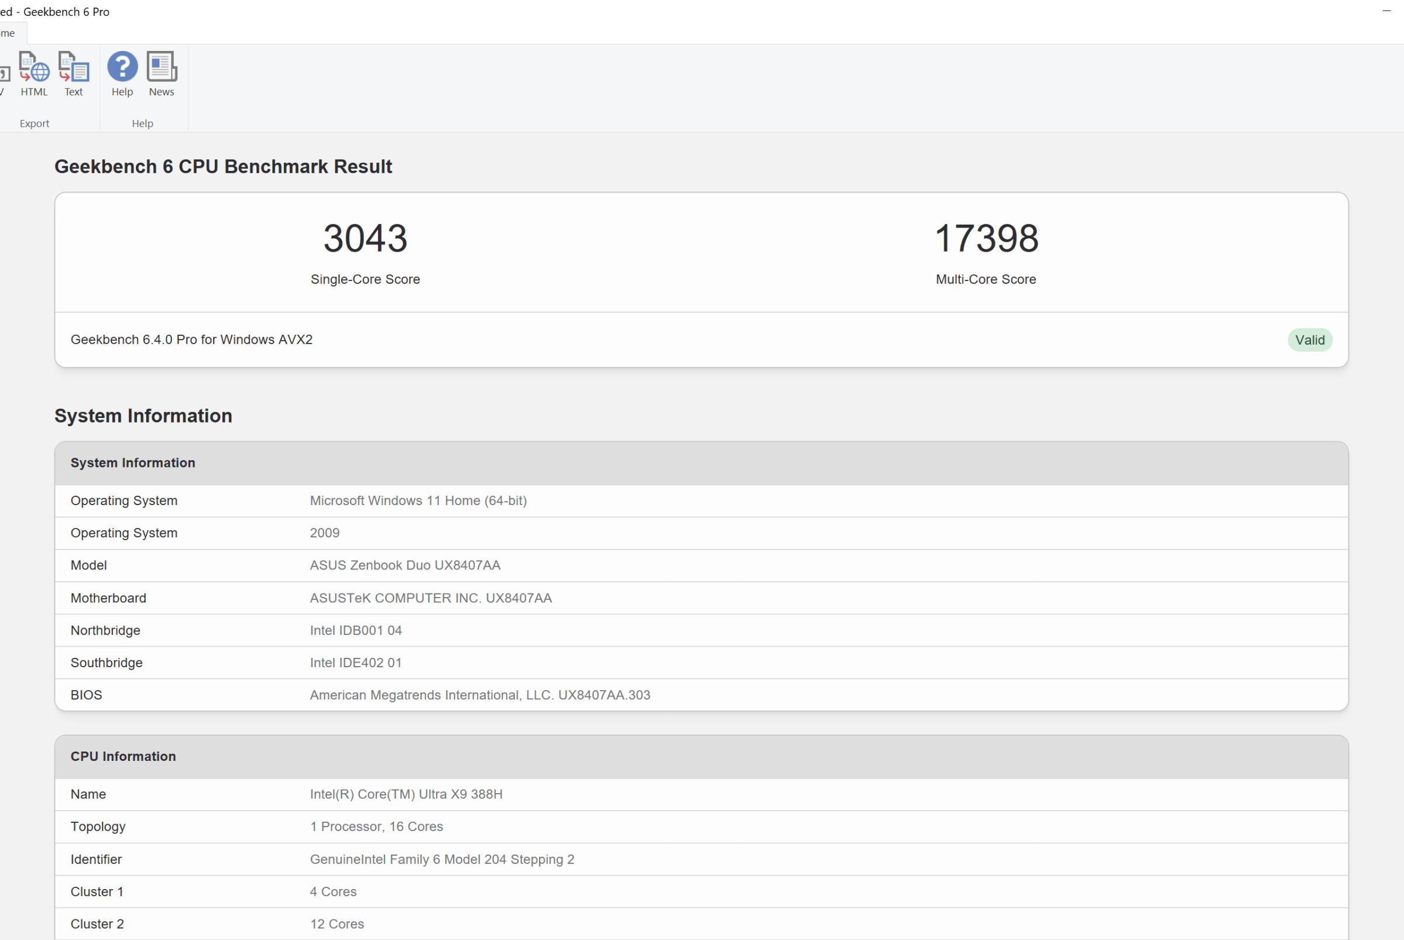The image size is (1404, 940).
Task: Click the Intel Core Ultra X9 388H name
Action: (406, 794)
